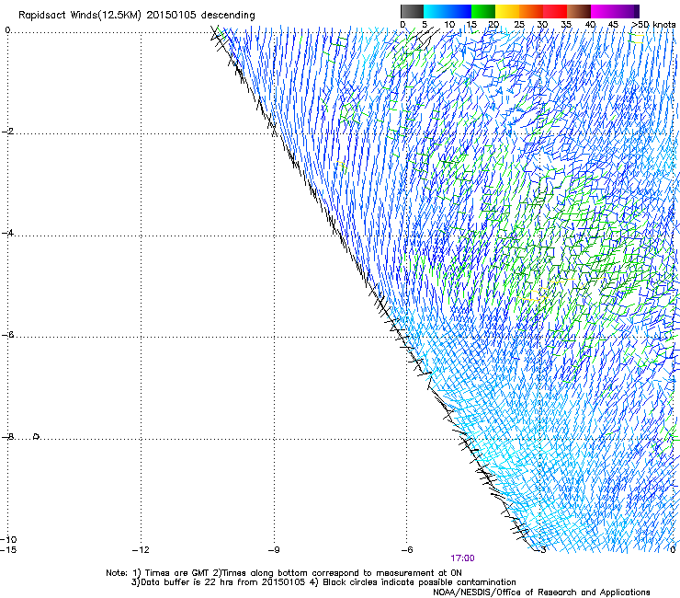Click the longitude axis label '-12'
The image size is (680, 598).
click(141, 550)
